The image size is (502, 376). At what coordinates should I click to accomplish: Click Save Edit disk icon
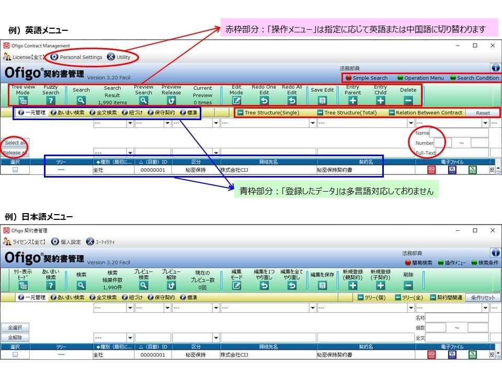coord(323,101)
